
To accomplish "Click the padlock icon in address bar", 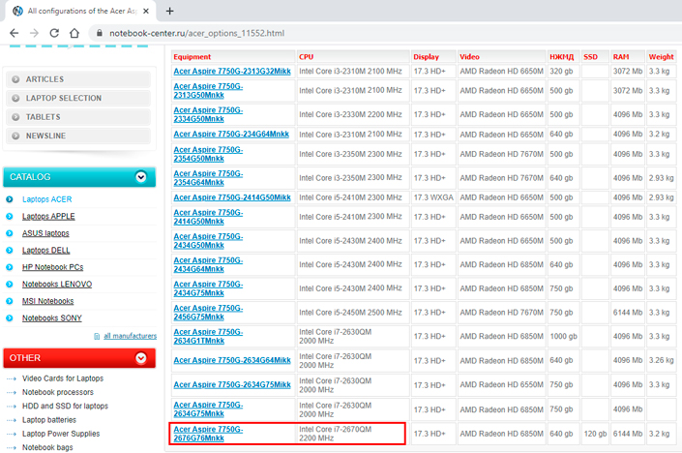I will [100, 33].
